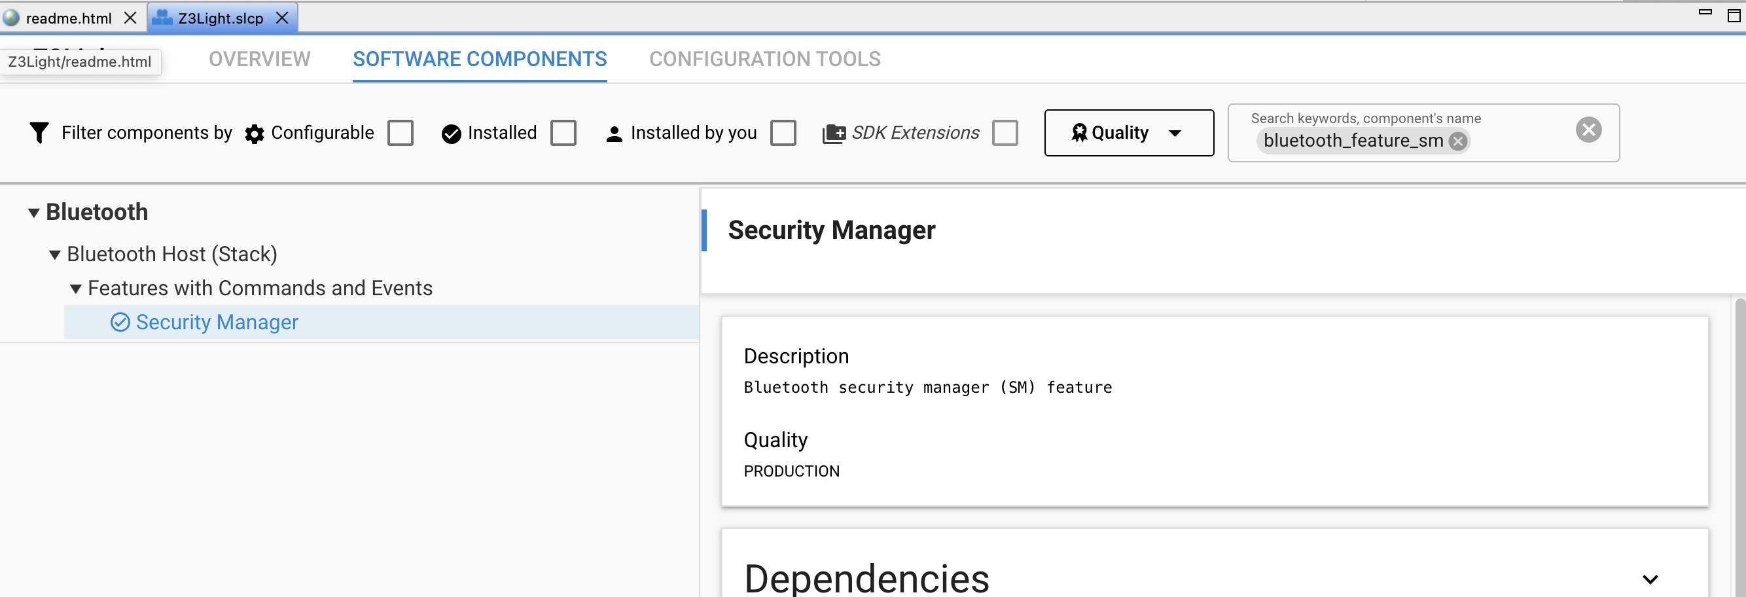1746x597 pixels.
Task: Clear the search field with X button
Action: point(1588,130)
